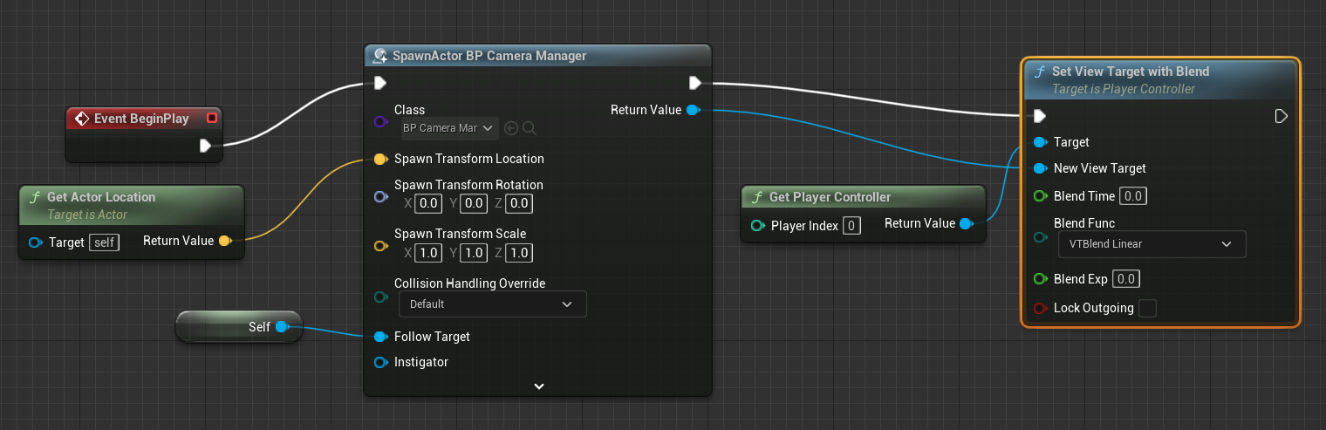The image size is (1326, 430).
Task: Click the Spawn Transform Scale X field
Action: coord(428,253)
